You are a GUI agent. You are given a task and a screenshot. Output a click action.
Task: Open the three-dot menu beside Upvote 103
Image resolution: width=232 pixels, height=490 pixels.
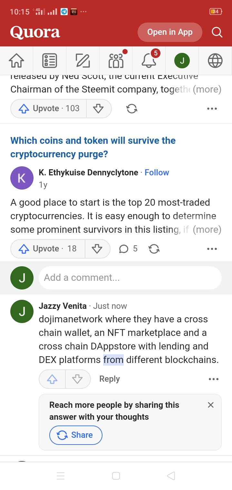pos(212,109)
